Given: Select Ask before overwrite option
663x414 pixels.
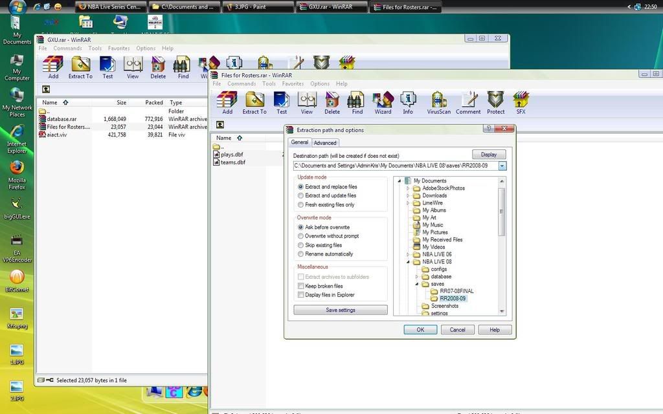Looking at the screenshot, I should [324, 227].
